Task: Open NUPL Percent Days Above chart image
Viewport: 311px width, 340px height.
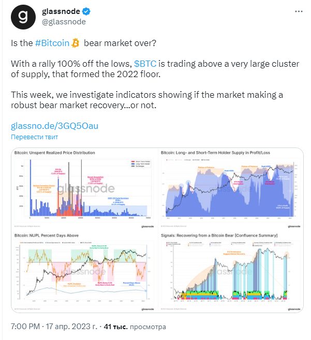Action: [84, 272]
